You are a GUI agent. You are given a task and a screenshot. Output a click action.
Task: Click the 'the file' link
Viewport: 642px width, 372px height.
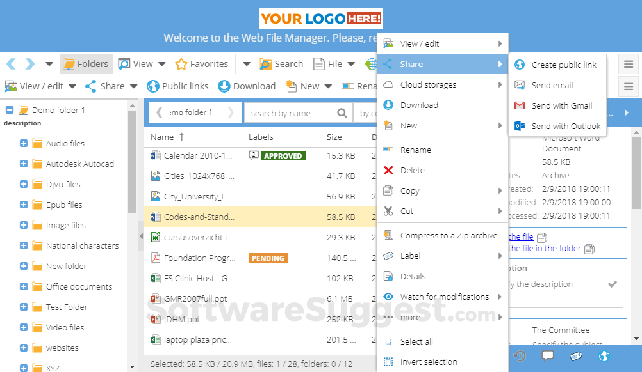coord(520,236)
